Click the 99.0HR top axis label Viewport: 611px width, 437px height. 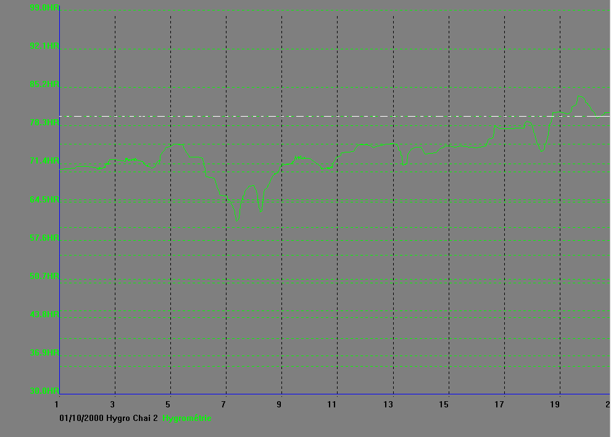pos(44,7)
